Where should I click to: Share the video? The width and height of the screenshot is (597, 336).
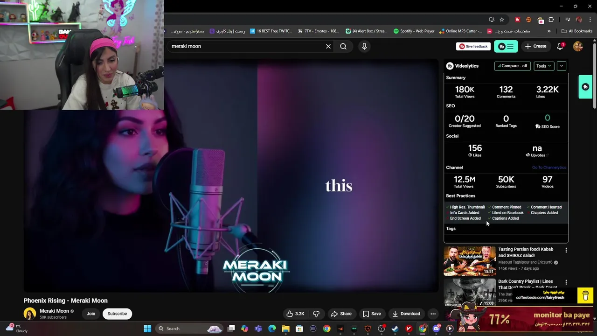tap(340, 314)
